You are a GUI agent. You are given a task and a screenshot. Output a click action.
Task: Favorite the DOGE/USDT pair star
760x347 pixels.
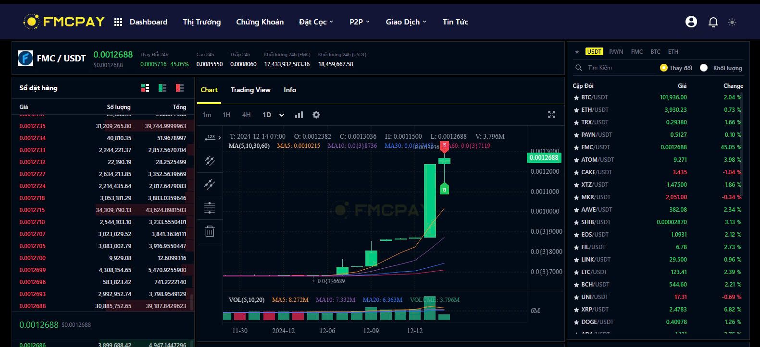click(576, 322)
